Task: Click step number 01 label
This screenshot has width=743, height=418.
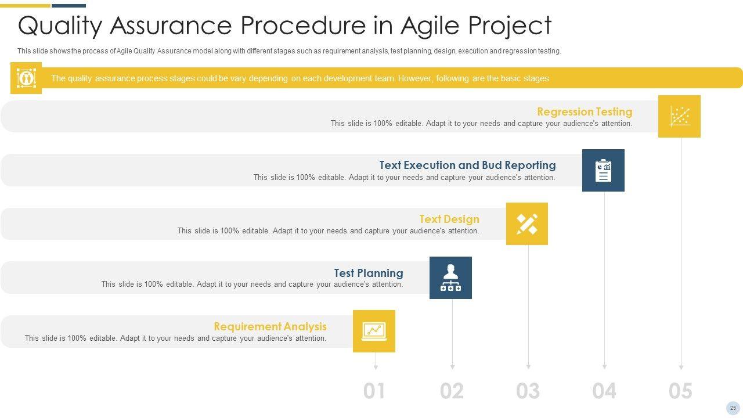Action: pos(374,391)
